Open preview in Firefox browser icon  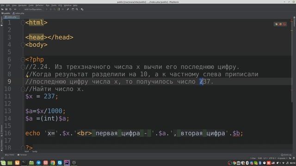(280, 24)
